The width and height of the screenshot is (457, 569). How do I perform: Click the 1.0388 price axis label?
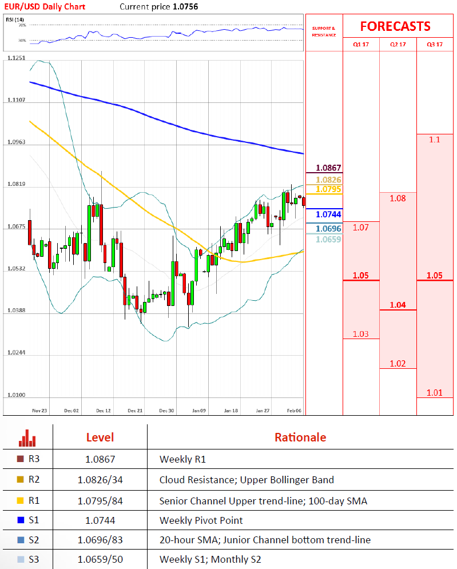click(x=17, y=311)
